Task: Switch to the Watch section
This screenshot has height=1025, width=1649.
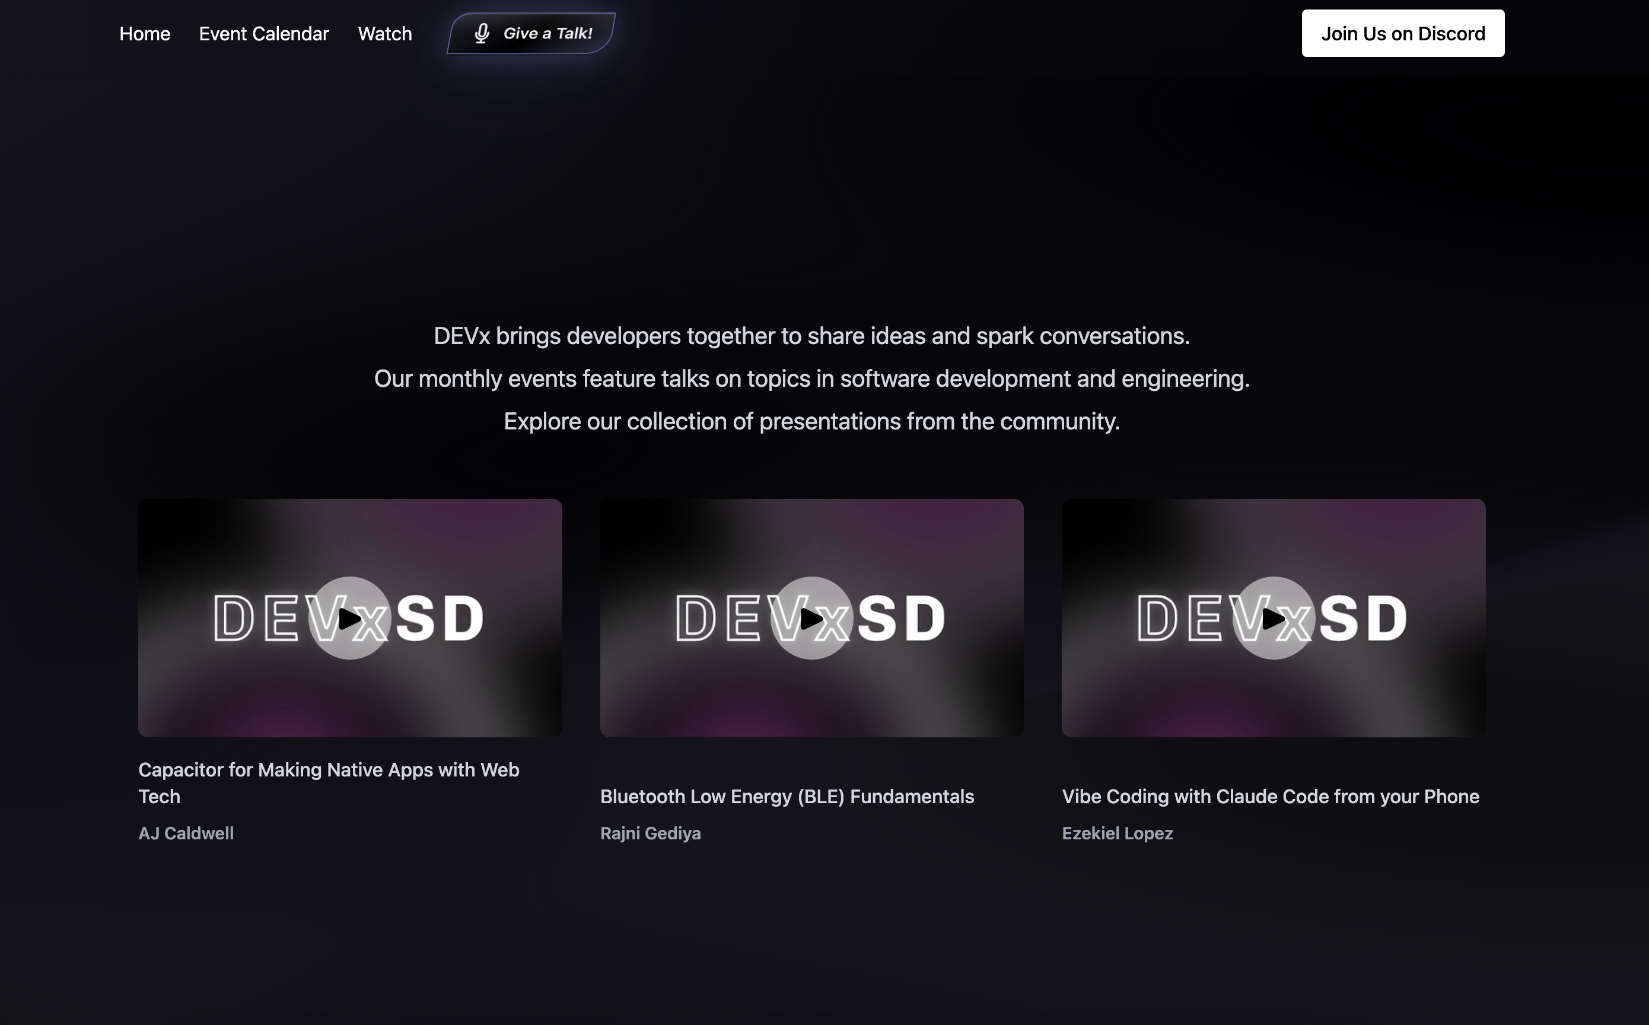Action: tap(384, 33)
